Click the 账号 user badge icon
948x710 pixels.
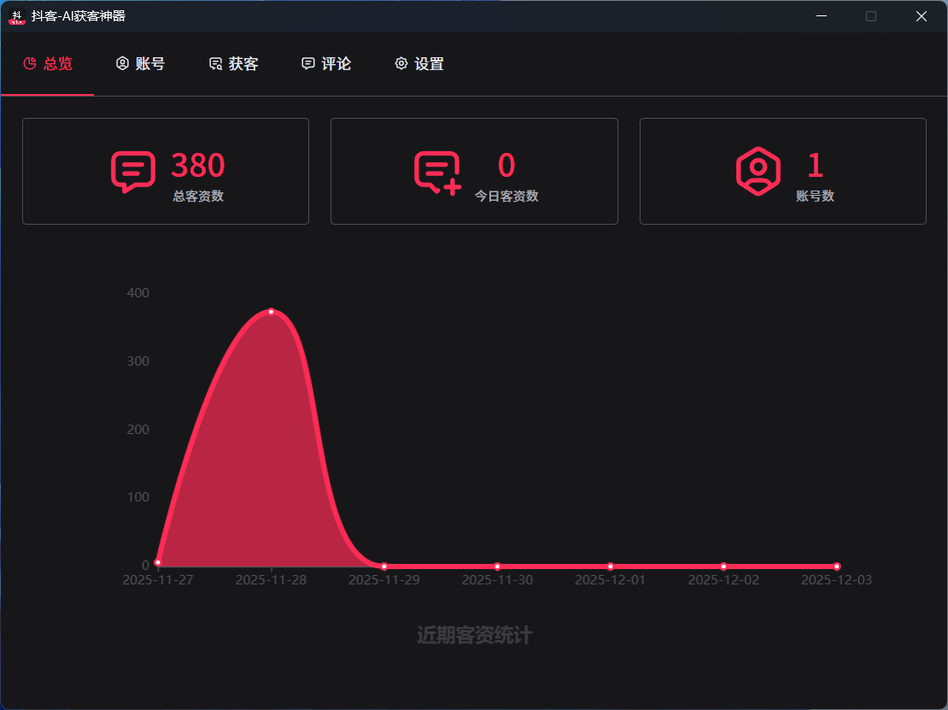click(122, 64)
